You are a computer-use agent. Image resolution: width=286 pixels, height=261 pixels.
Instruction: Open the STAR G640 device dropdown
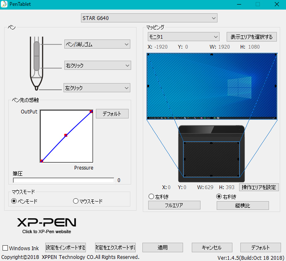pyautogui.click(x=149, y=18)
